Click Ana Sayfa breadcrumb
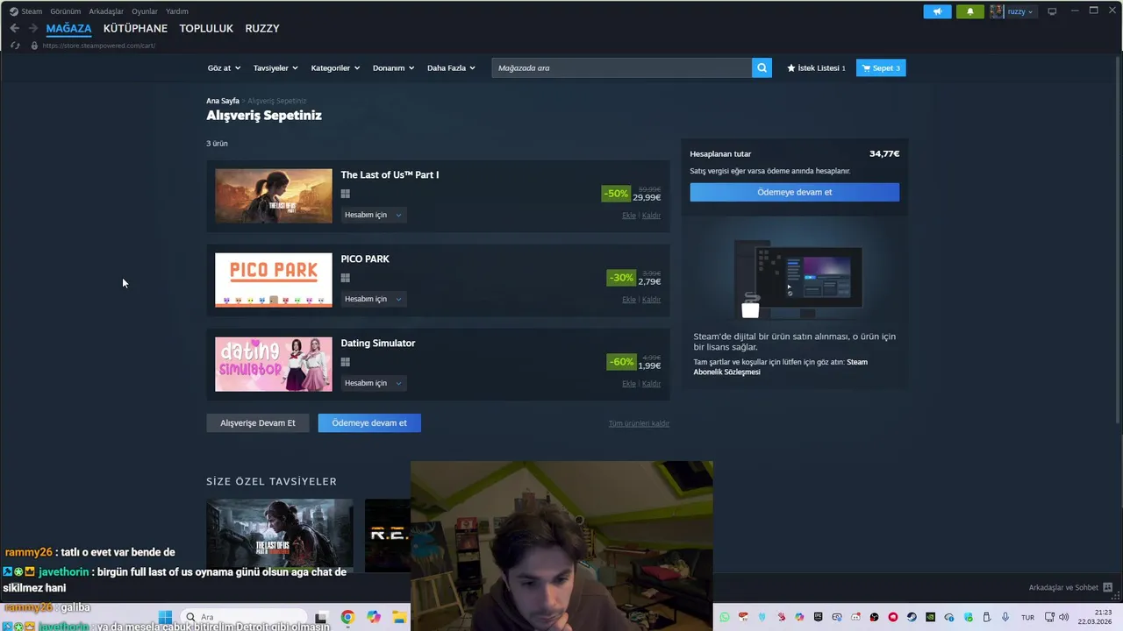The width and height of the screenshot is (1123, 631). (x=223, y=101)
